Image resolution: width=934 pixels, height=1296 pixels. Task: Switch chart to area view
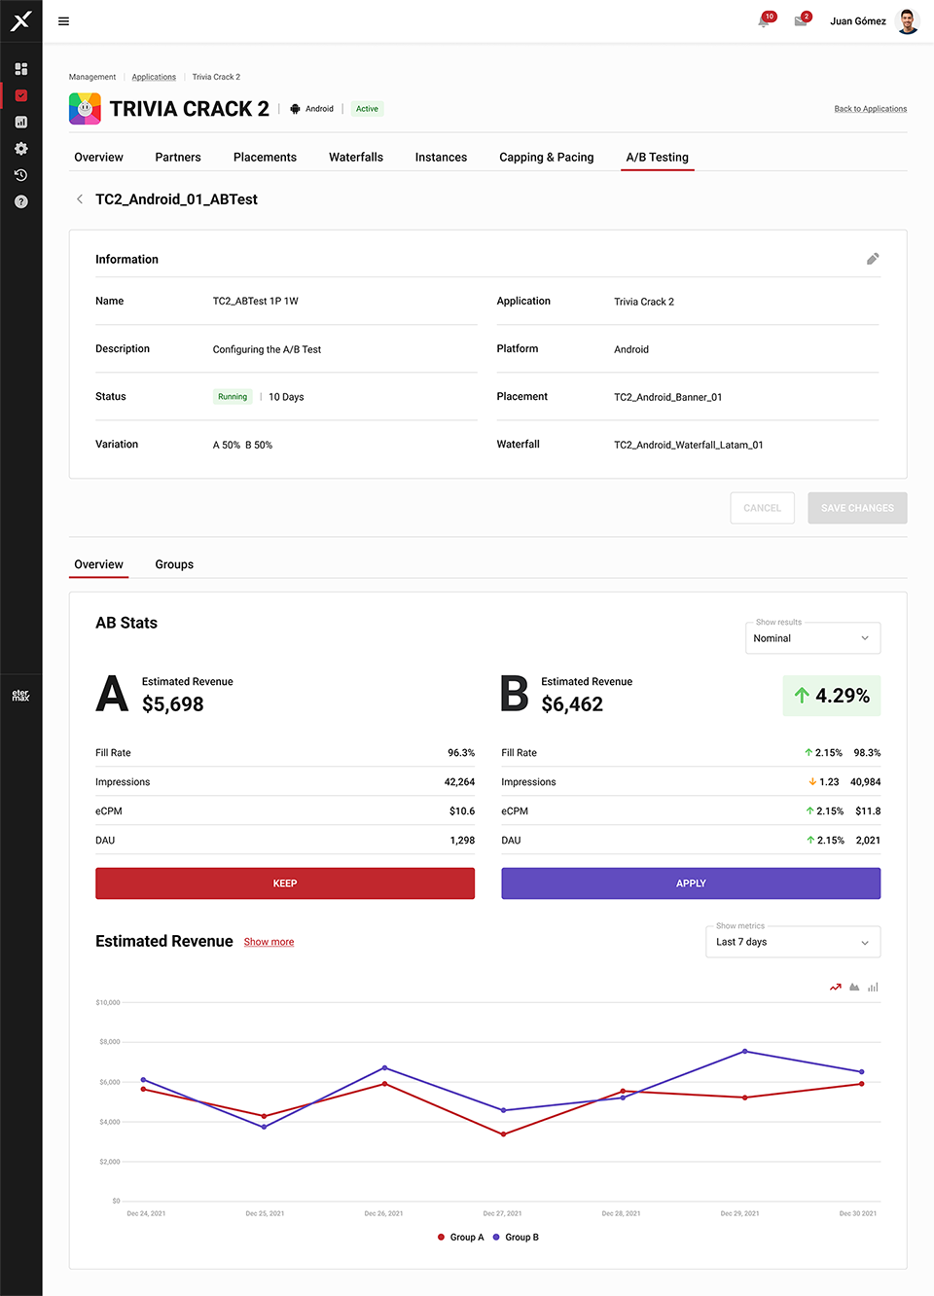(854, 987)
